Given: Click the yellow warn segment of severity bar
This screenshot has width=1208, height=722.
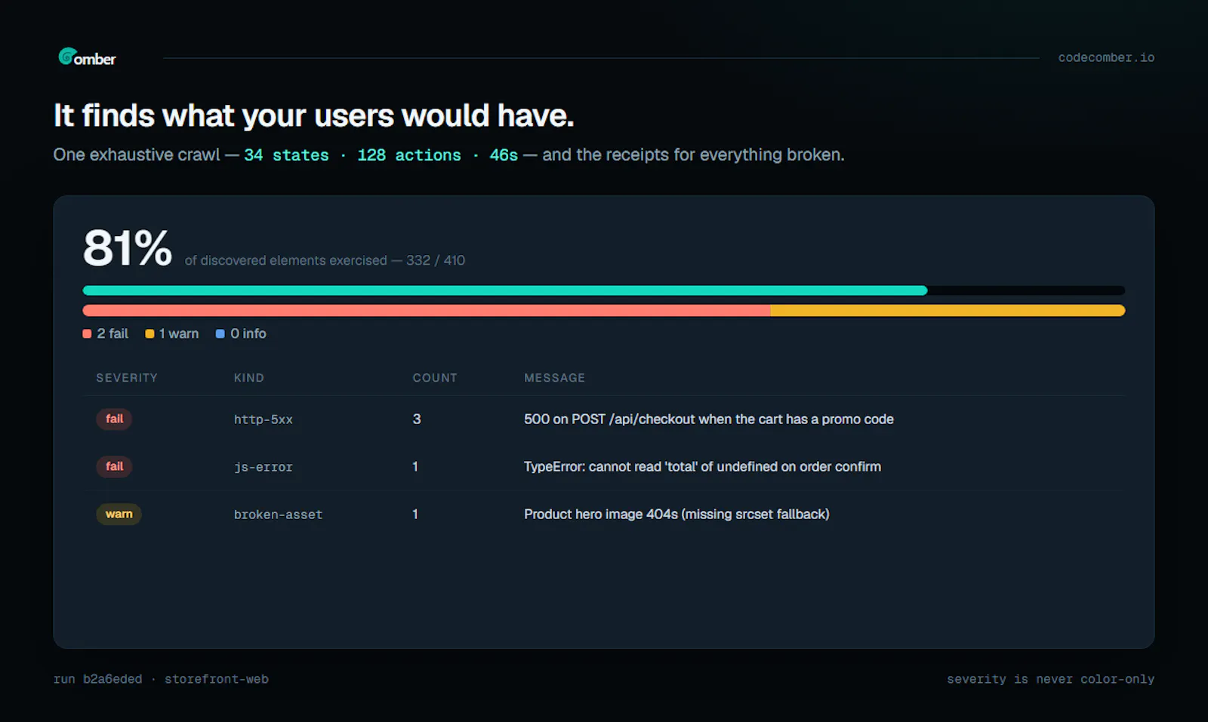Looking at the screenshot, I should tap(948, 310).
